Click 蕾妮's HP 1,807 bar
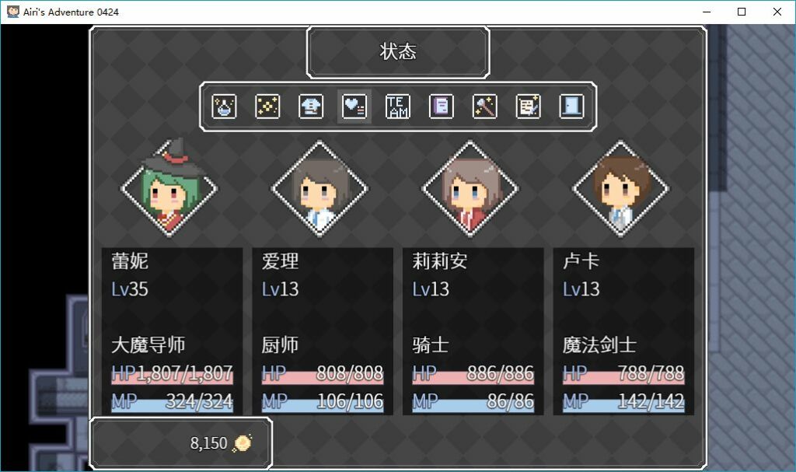Viewport: 796px width, 472px height. pos(172,374)
